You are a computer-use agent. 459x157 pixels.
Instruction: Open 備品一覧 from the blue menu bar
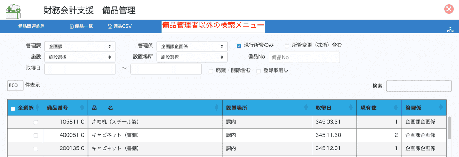[x=81, y=26]
